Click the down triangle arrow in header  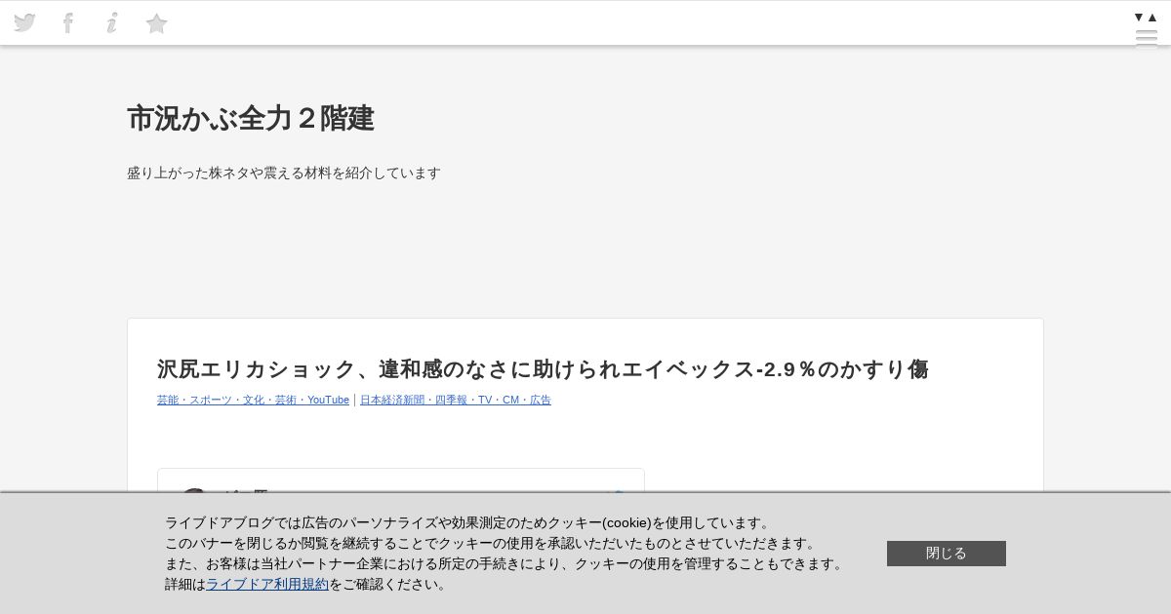[1139, 17]
